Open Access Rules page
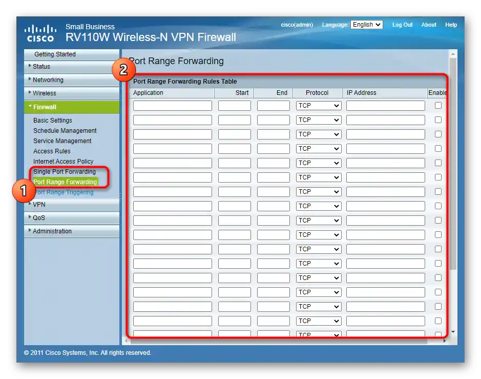This screenshot has height=379, width=481. pos(52,151)
